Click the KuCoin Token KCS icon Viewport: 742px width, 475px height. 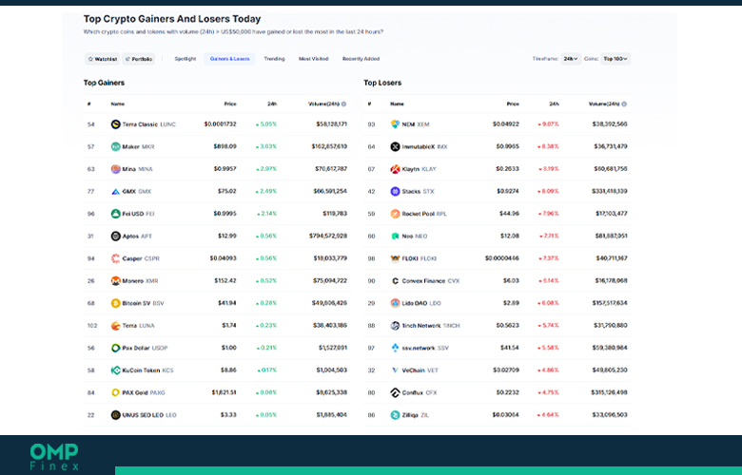pyautogui.click(x=115, y=370)
